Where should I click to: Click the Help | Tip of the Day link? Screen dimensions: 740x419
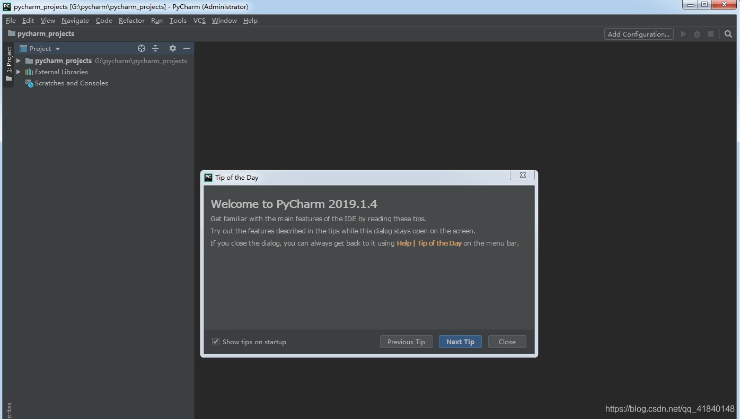point(429,243)
